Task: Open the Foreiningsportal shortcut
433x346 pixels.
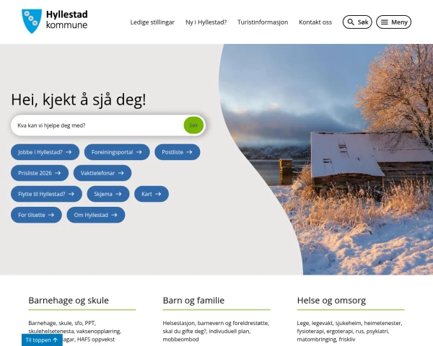Action: [117, 152]
